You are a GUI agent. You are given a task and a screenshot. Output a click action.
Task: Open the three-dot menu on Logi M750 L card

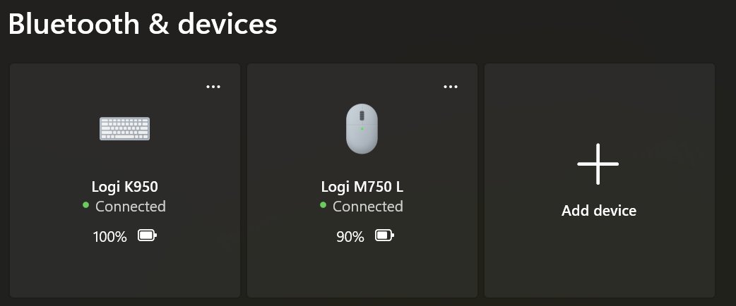451,87
